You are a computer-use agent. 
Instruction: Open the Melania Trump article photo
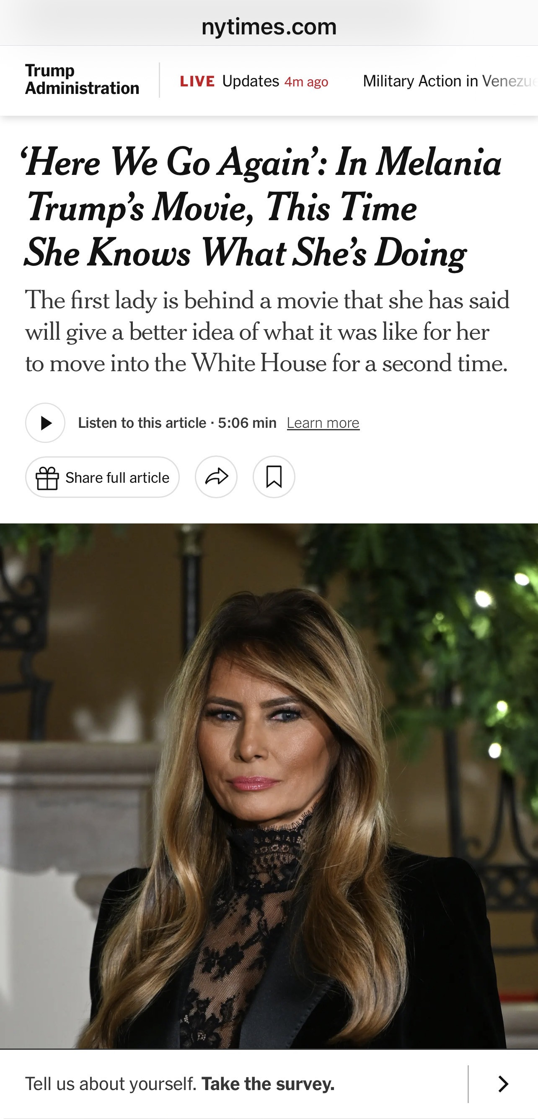(269, 786)
